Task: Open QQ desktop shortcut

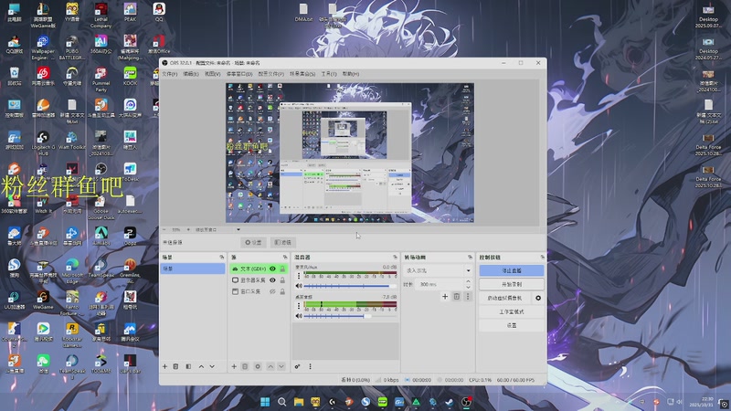Action: point(159,13)
